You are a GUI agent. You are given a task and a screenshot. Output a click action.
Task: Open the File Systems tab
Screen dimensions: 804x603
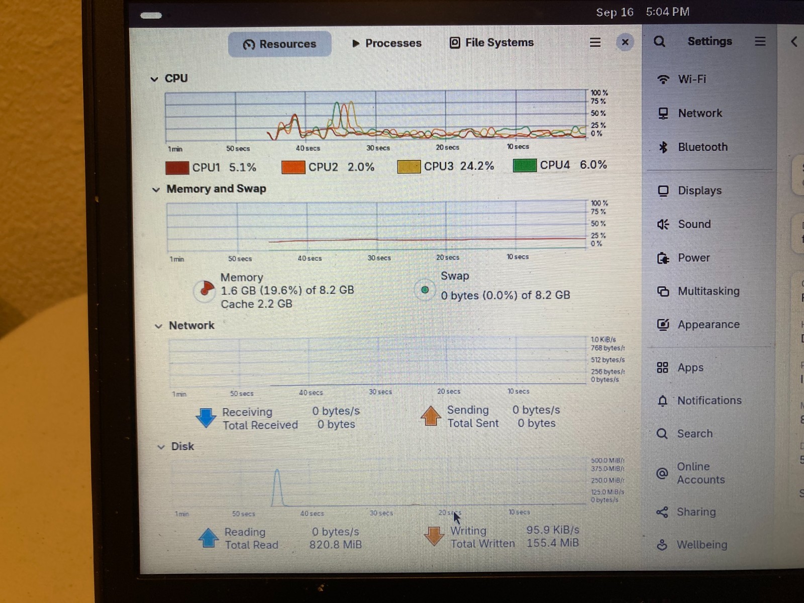[491, 43]
